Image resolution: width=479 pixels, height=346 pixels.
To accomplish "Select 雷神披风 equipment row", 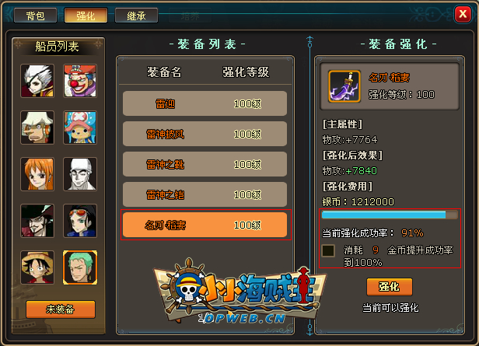I will (205, 134).
